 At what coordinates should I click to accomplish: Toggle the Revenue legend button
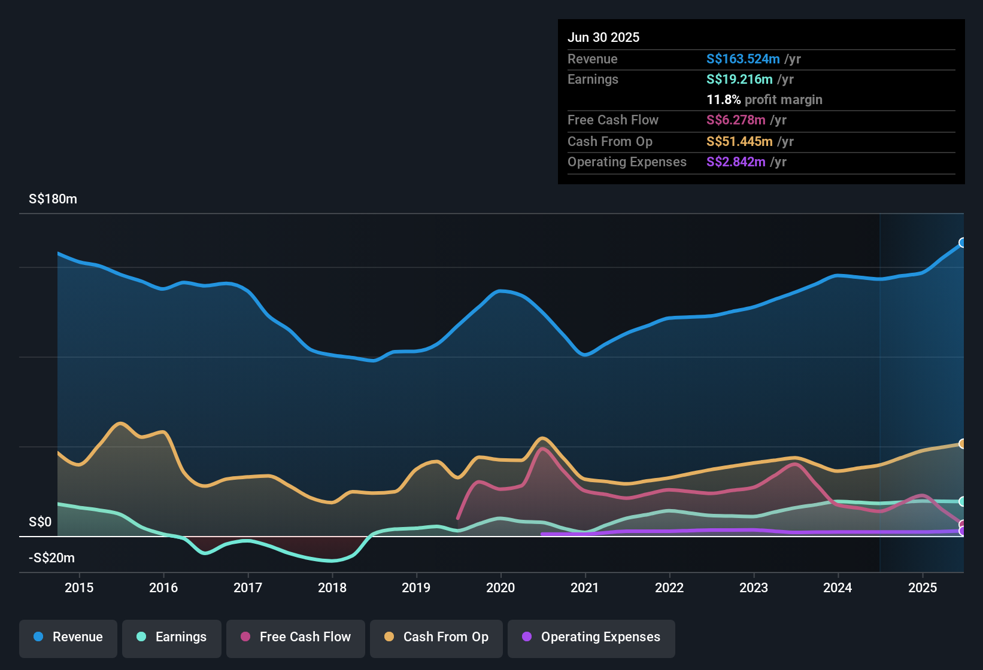click(68, 637)
